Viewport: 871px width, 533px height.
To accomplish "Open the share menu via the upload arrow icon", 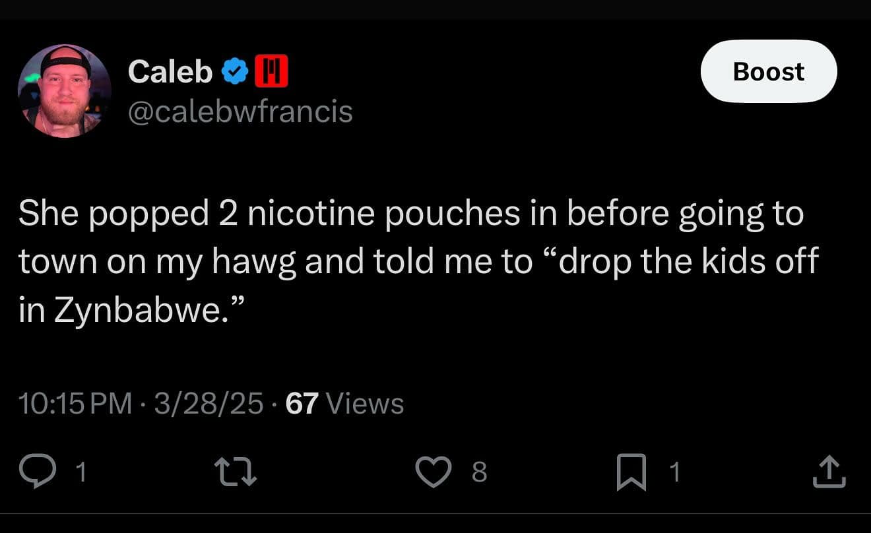I will [x=829, y=473].
